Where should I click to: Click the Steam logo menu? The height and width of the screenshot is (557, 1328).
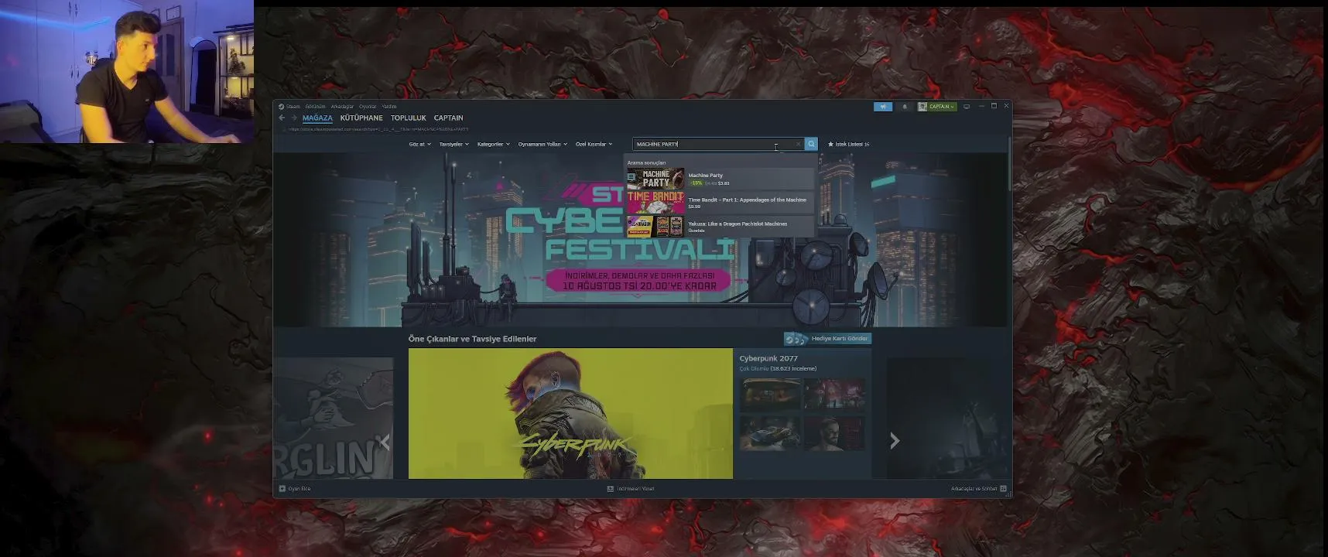(x=289, y=107)
